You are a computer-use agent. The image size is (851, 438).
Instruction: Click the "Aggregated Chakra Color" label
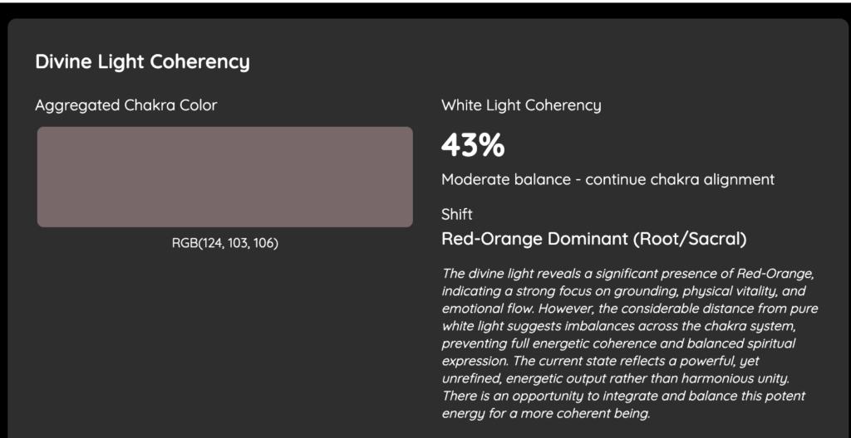[126, 105]
